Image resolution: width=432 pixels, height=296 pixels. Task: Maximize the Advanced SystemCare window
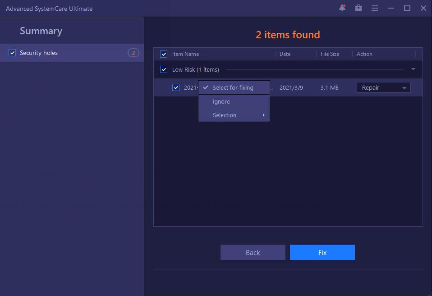pyautogui.click(x=407, y=8)
